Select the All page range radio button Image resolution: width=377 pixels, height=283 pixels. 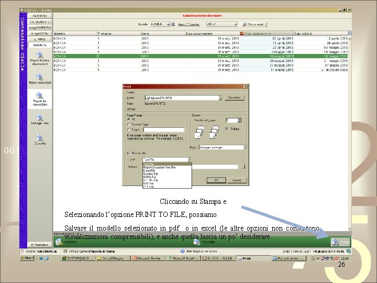[x=129, y=119]
